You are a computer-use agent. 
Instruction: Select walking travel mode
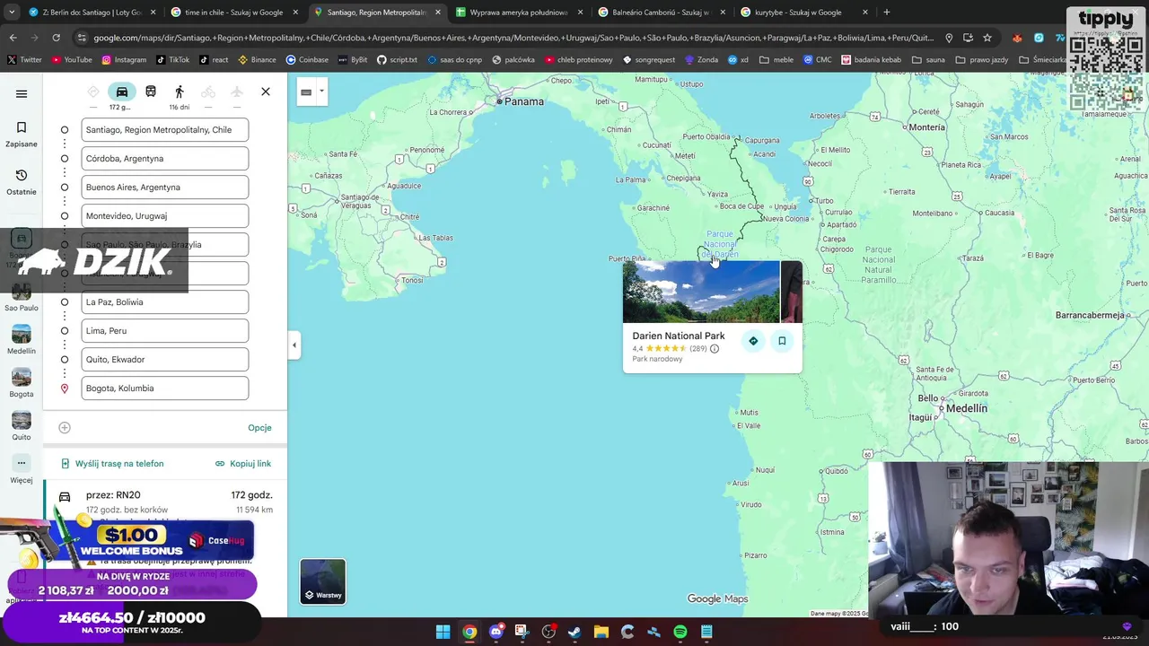pos(180,92)
